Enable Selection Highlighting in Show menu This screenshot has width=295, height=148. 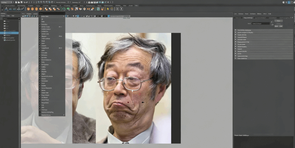coord(52,112)
